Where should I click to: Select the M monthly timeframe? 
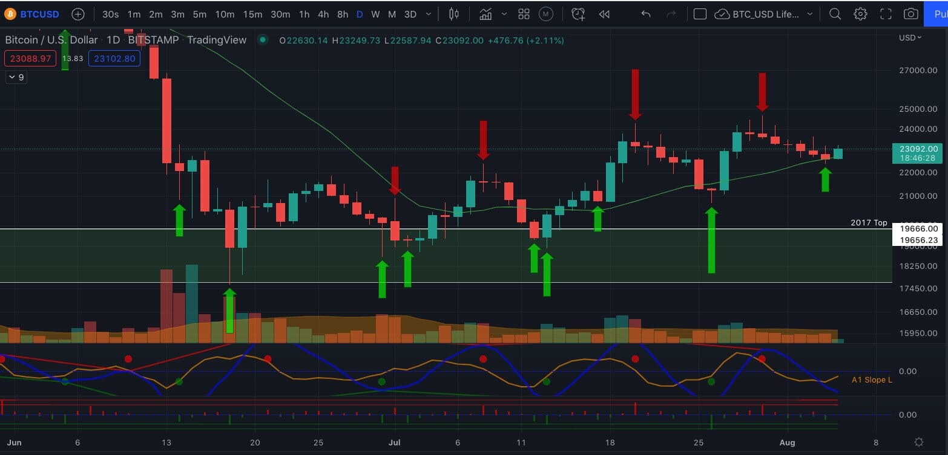click(x=392, y=14)
